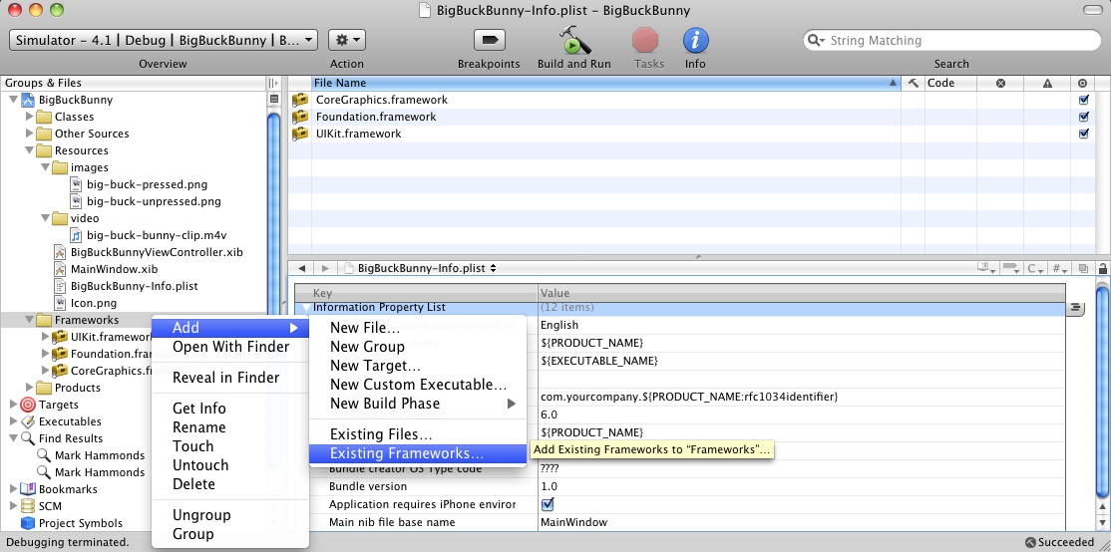Expand the Other Sources group

tap(29, 134)
